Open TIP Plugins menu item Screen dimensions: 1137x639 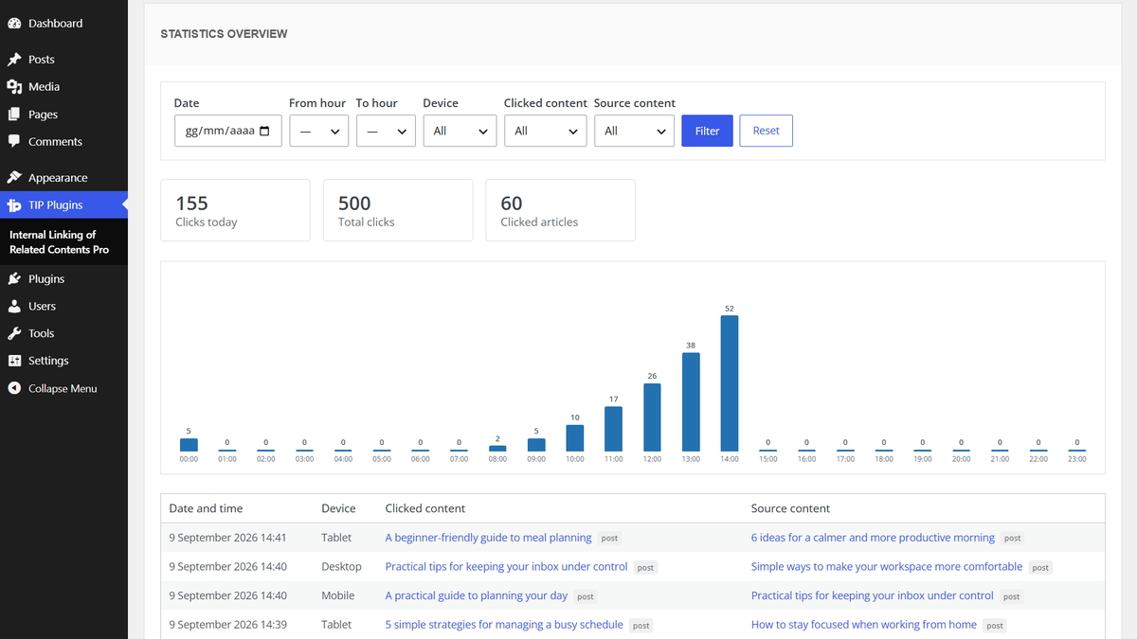pyautogui.click(x=63, y=204)
